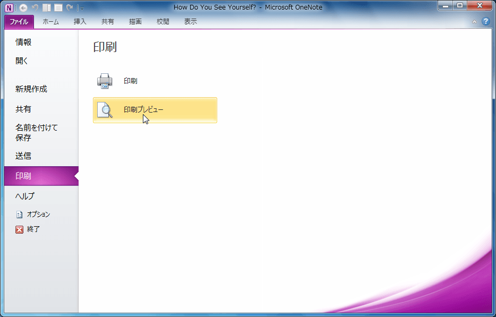The width and height of the screenshot is (496, 317).
Task: Select 開く in the backstage sidebar
Action: click(41, 61)
